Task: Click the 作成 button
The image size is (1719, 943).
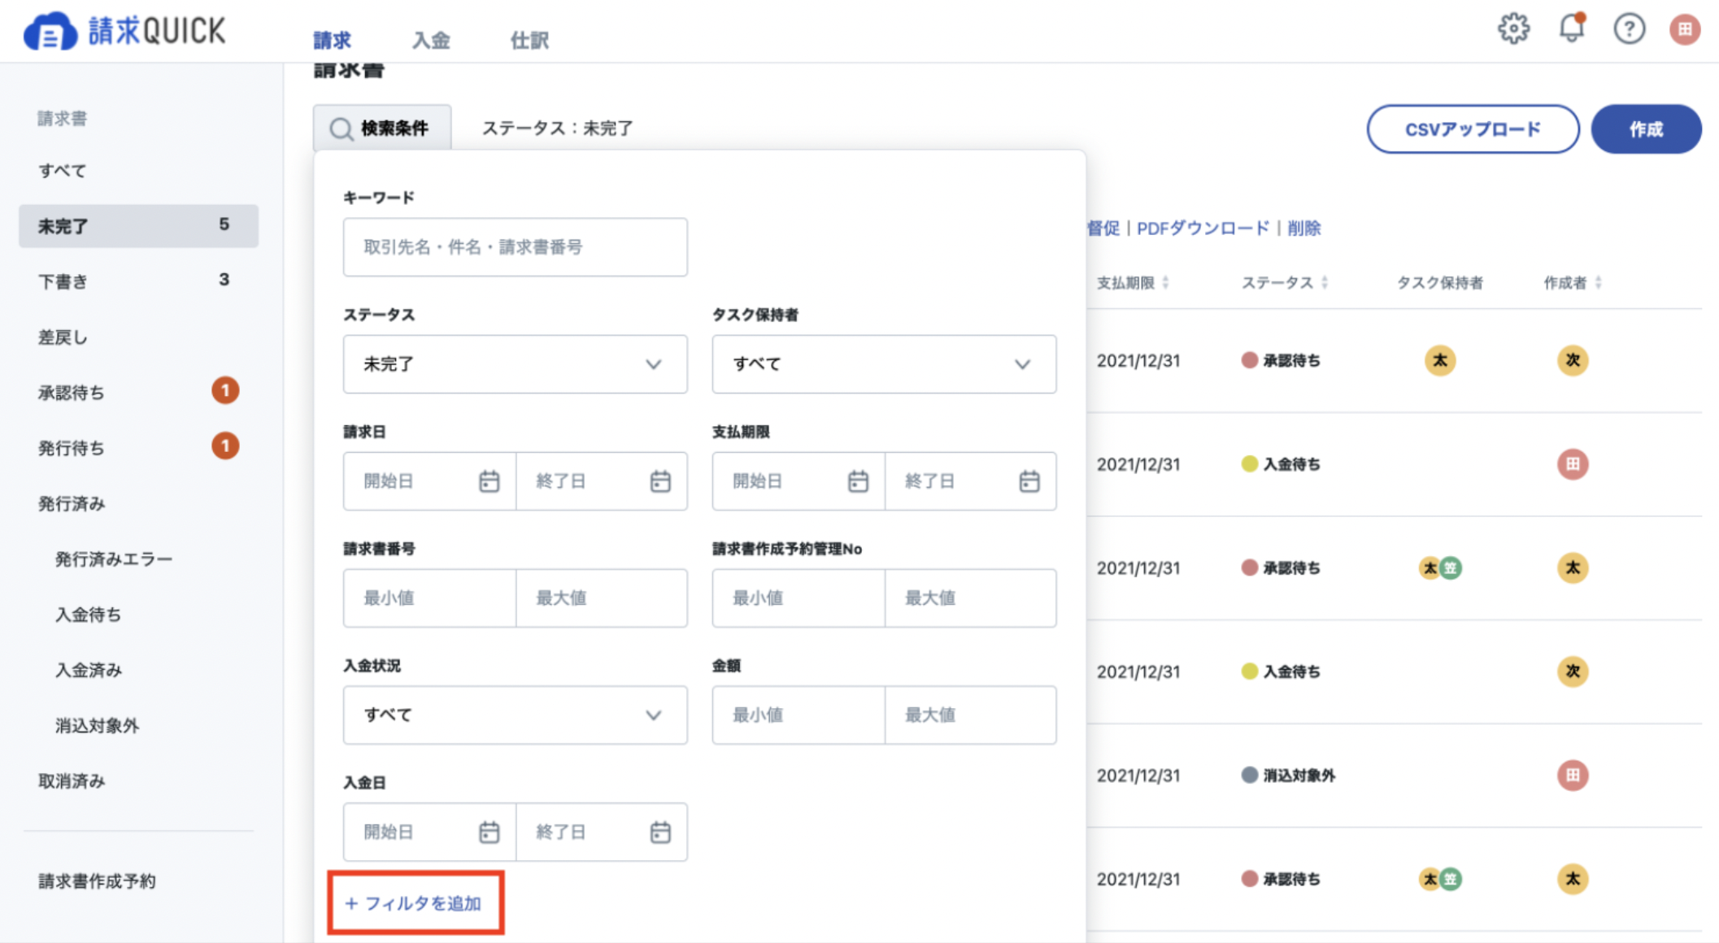Action: click(x=1646, y=129)
